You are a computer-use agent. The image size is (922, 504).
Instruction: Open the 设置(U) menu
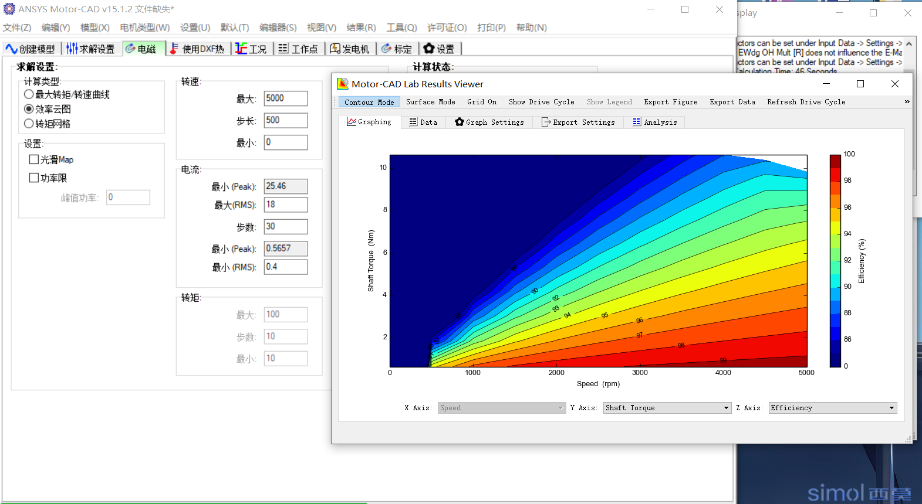195,28
